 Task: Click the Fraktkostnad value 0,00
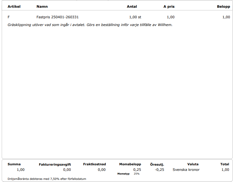point(102,170)
